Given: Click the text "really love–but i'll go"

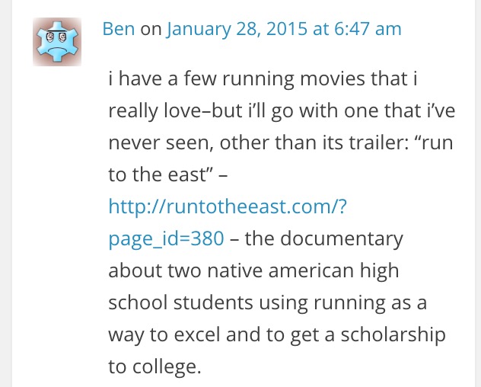Looking at the screenshot, I should [213, 110].
